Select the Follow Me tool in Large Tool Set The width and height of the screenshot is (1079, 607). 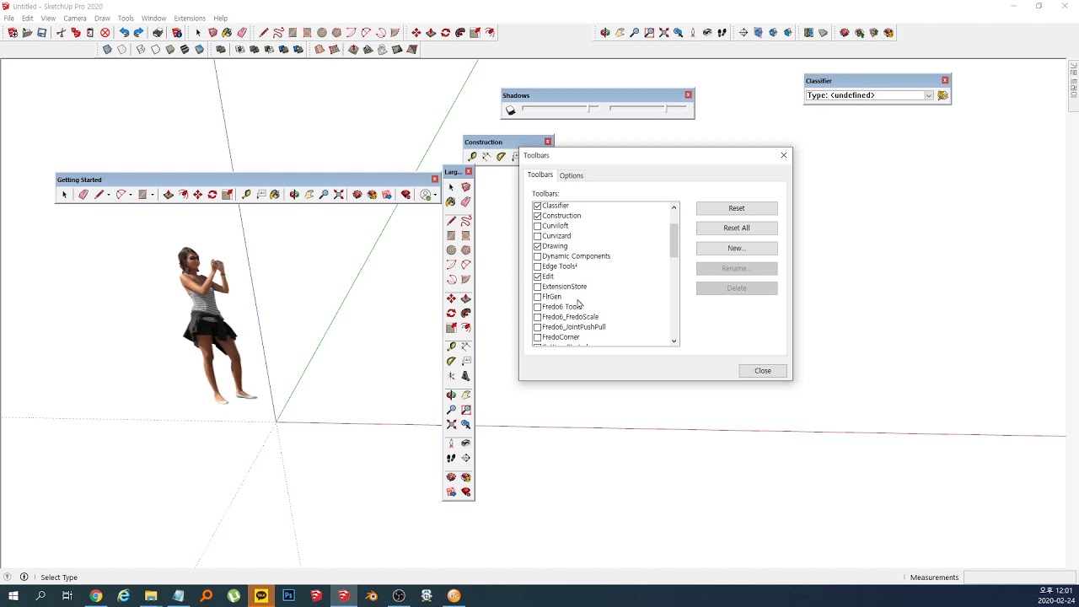[x=466, y=314]
